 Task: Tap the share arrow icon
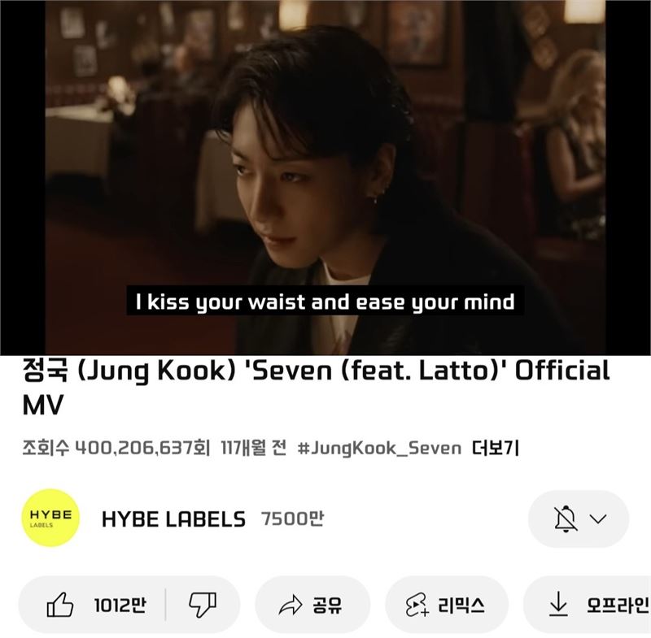click(291, 605)
